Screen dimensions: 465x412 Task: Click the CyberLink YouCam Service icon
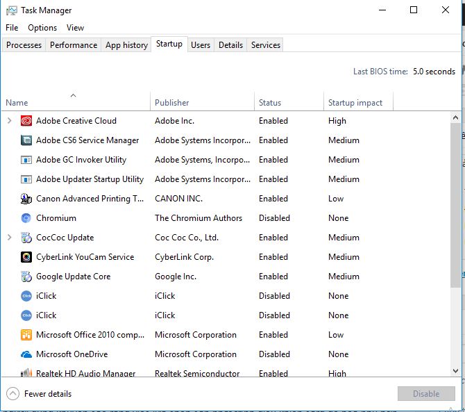coord(26,257)
